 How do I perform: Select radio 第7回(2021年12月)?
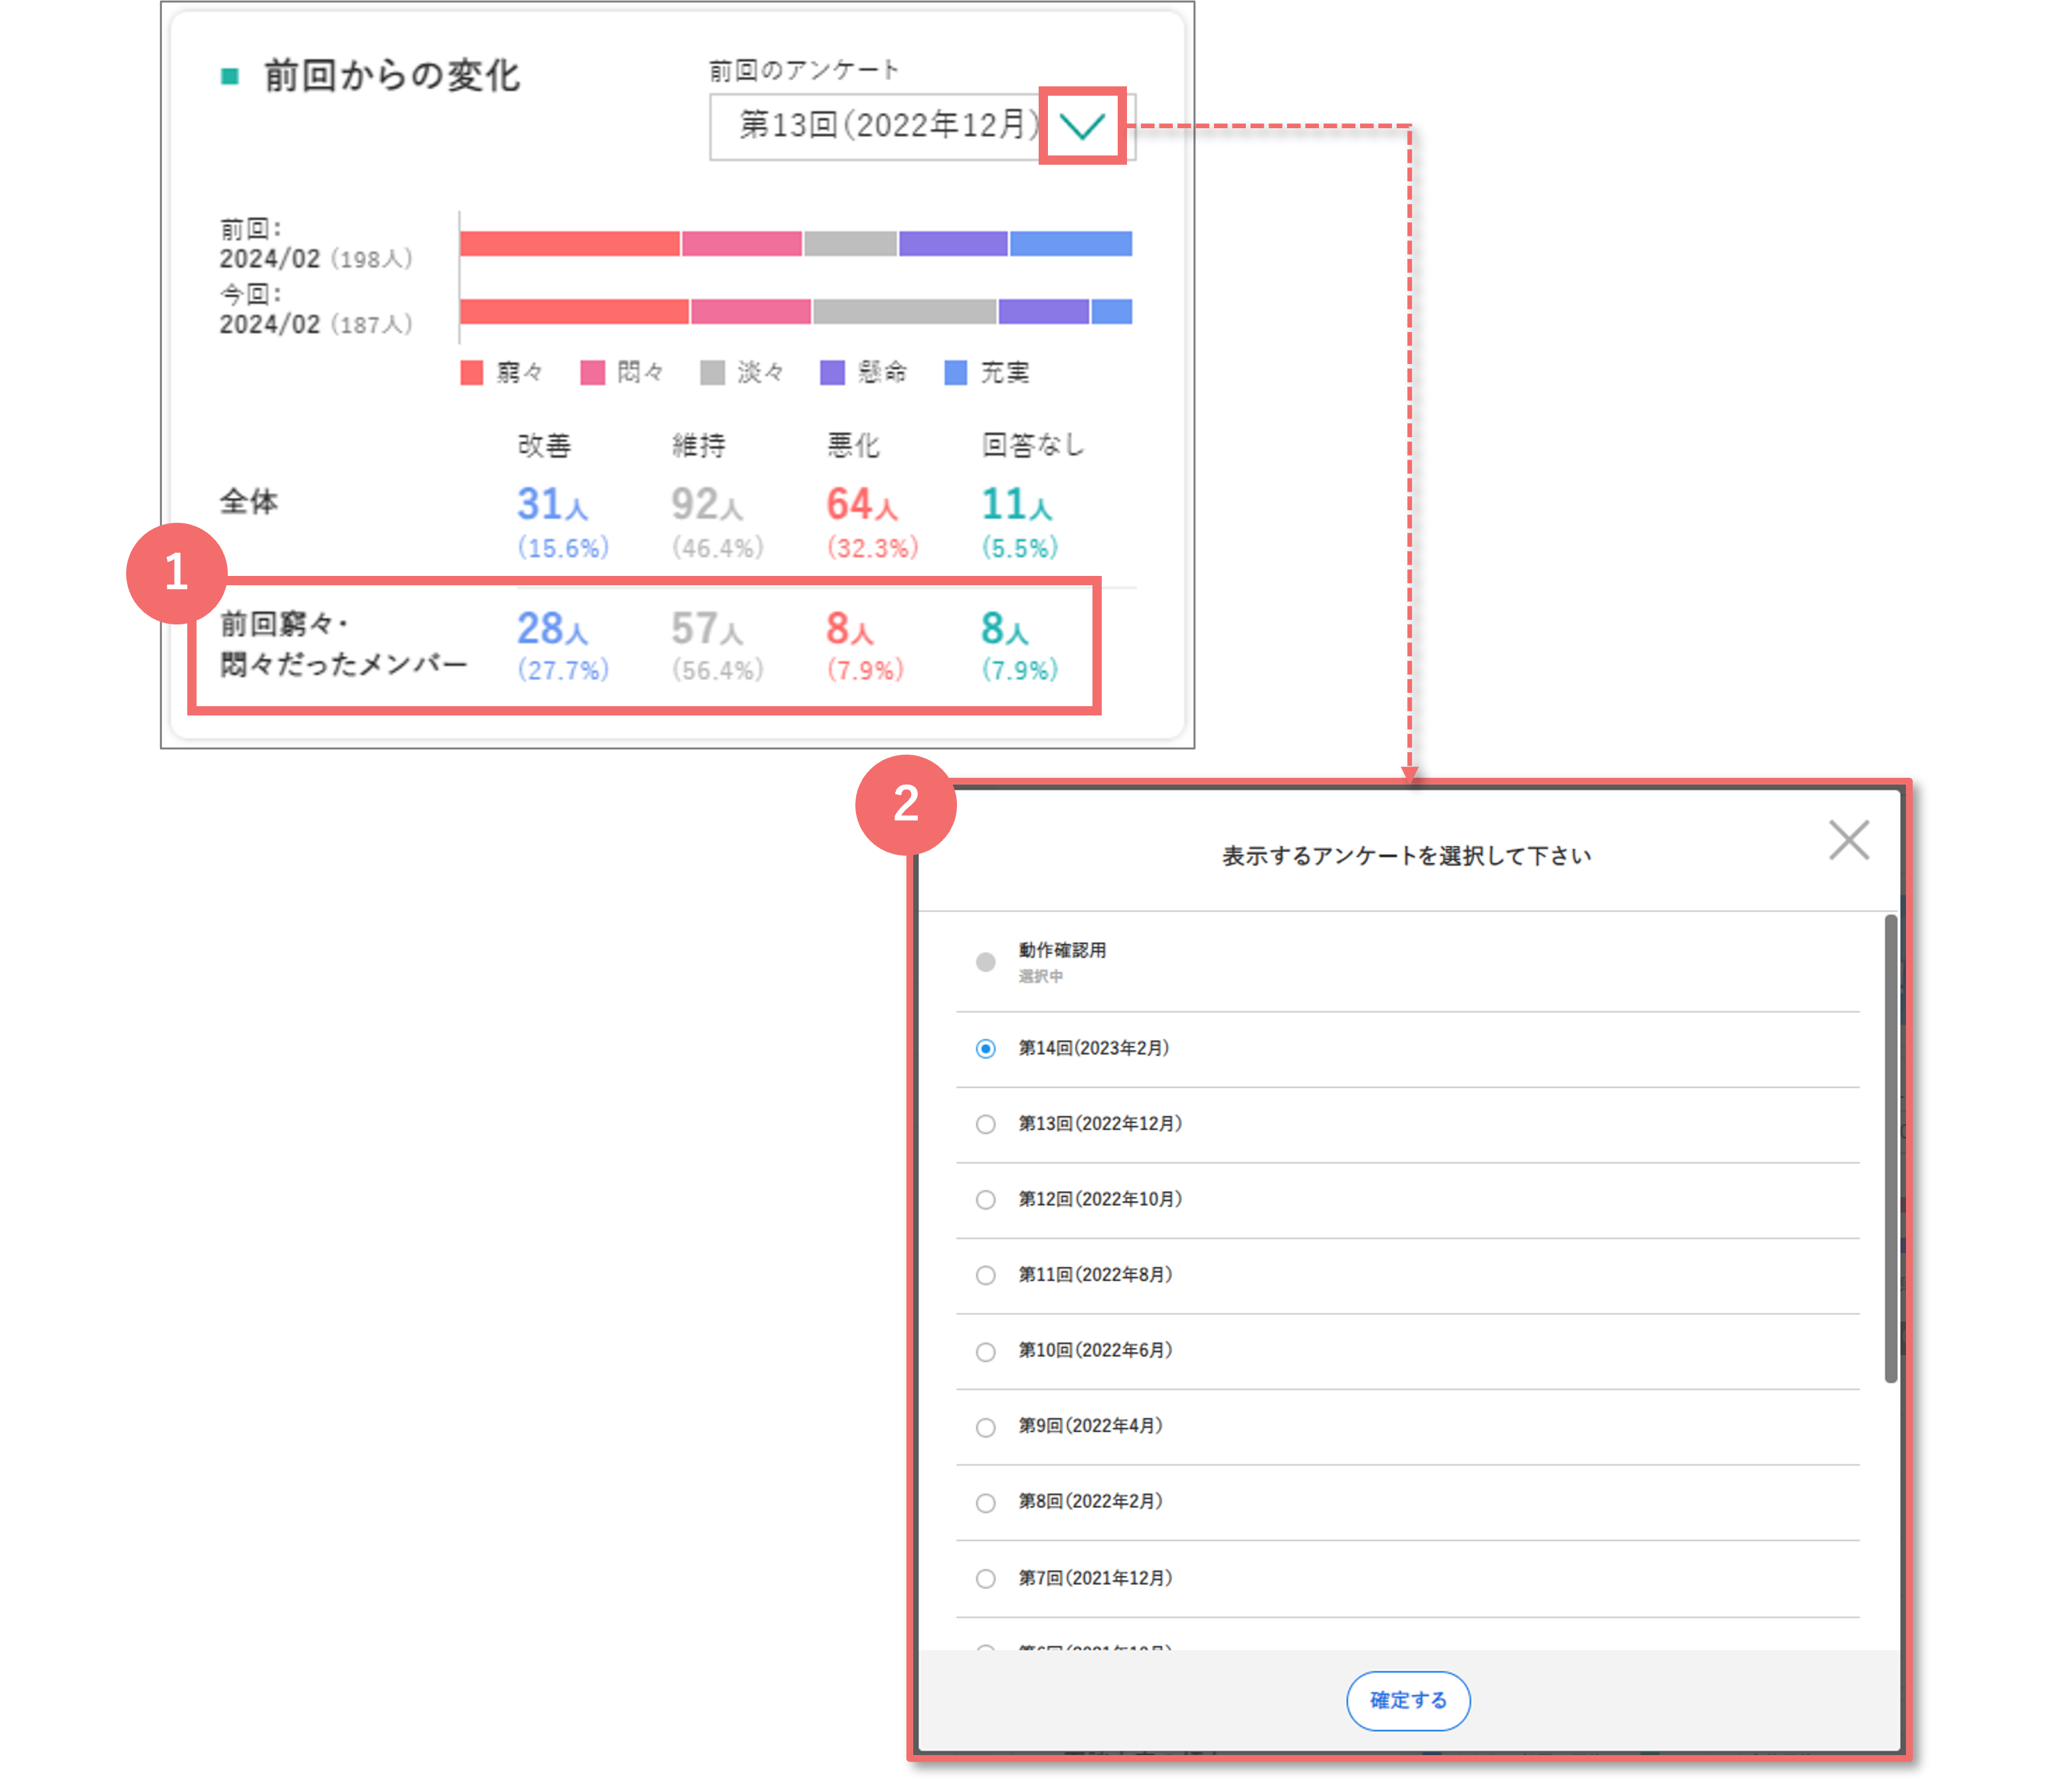985,1578
